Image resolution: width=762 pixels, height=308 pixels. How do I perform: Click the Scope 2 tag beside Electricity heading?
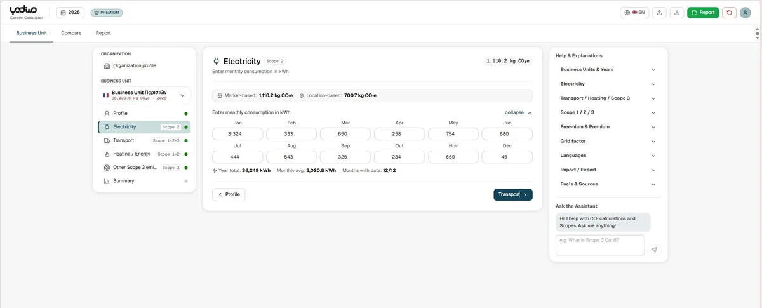[275, 62]
